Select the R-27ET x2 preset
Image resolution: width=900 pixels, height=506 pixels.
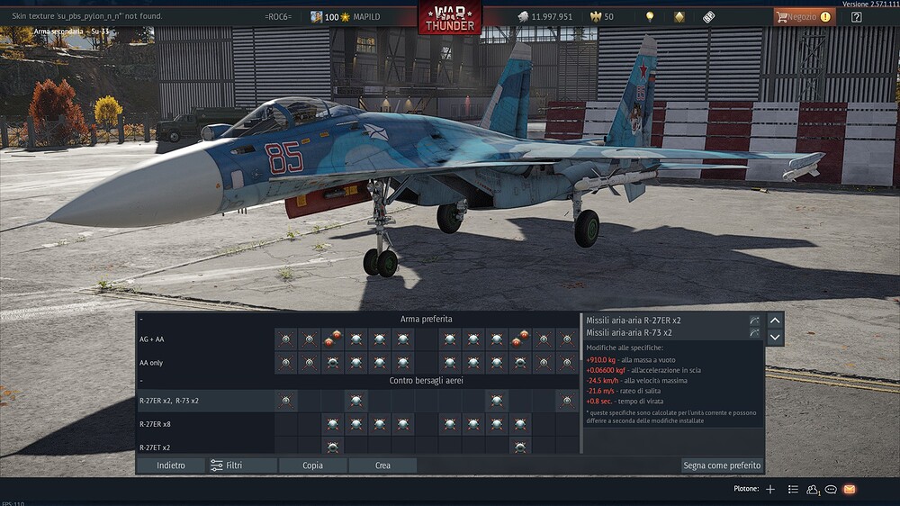(357, 446)
